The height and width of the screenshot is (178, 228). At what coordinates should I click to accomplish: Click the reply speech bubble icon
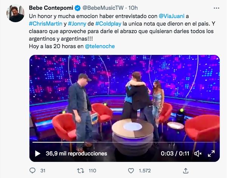(32, 170)
